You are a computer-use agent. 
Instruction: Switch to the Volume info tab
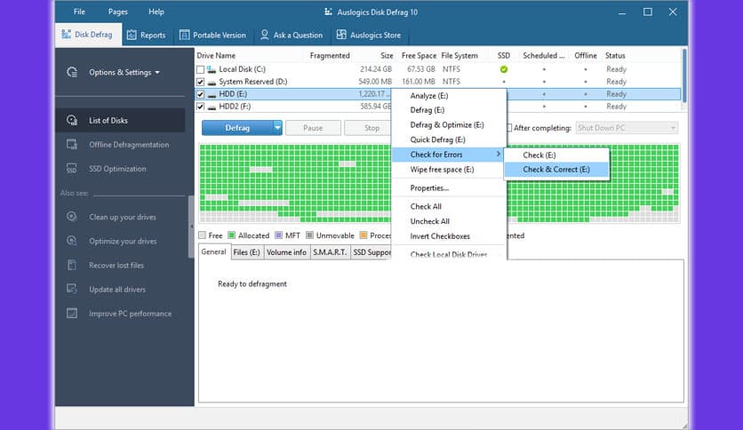[x=286, y=252]
